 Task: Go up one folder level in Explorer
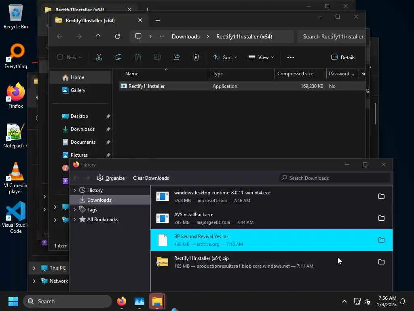click(98, 36)
